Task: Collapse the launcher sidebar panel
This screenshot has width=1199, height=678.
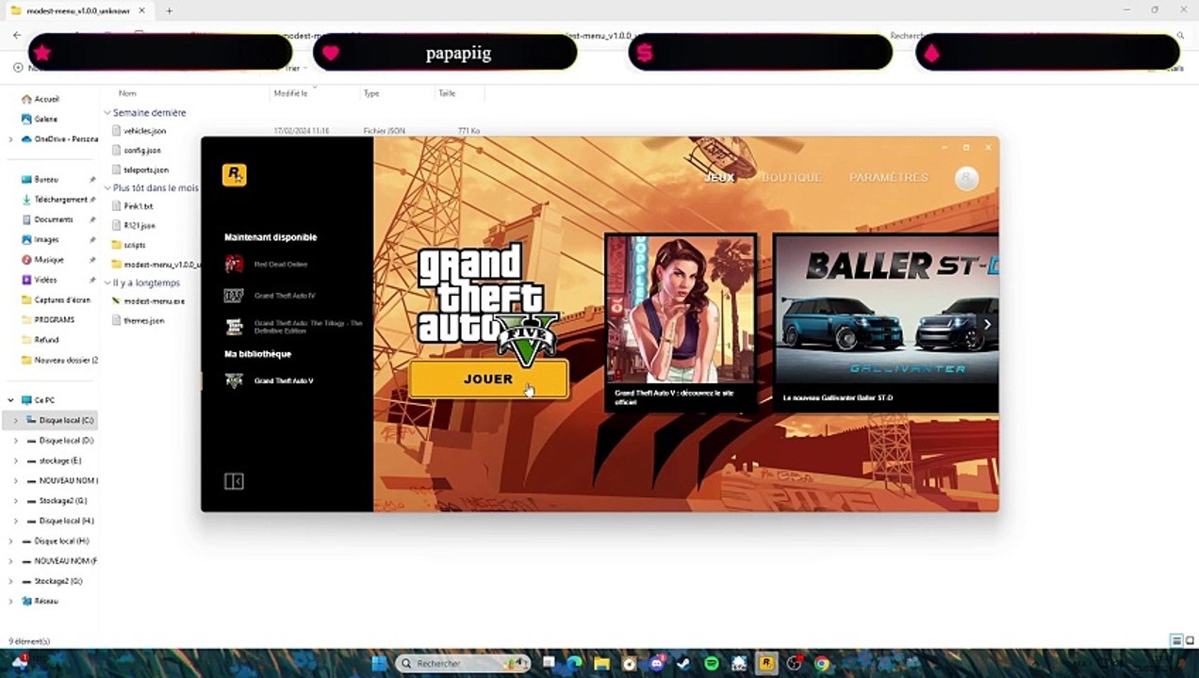Action: tap(234, 481)
